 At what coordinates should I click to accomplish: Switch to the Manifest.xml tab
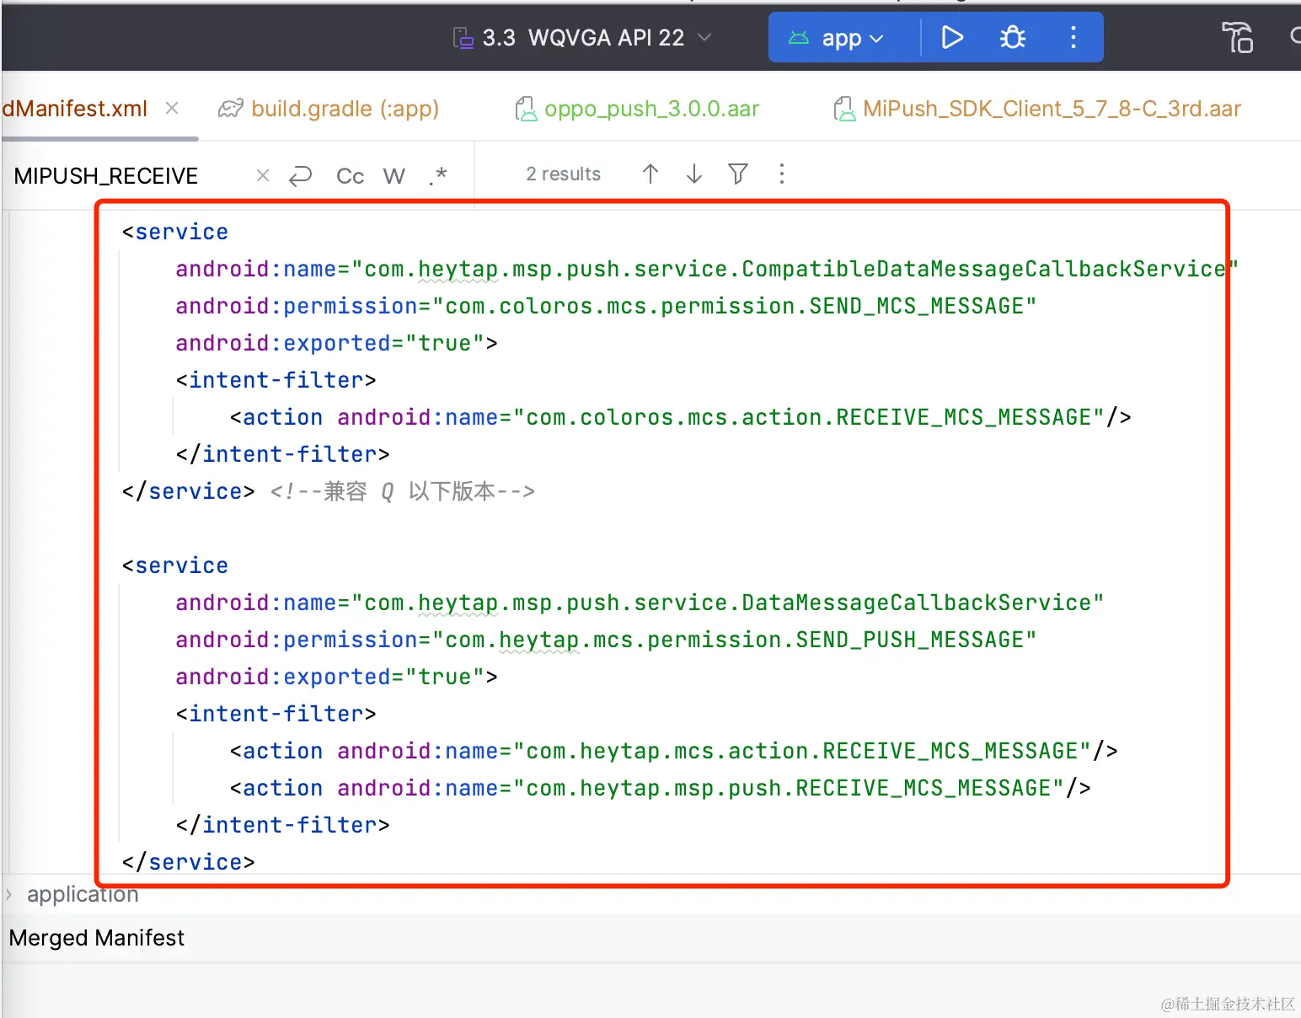pos(74,109)
